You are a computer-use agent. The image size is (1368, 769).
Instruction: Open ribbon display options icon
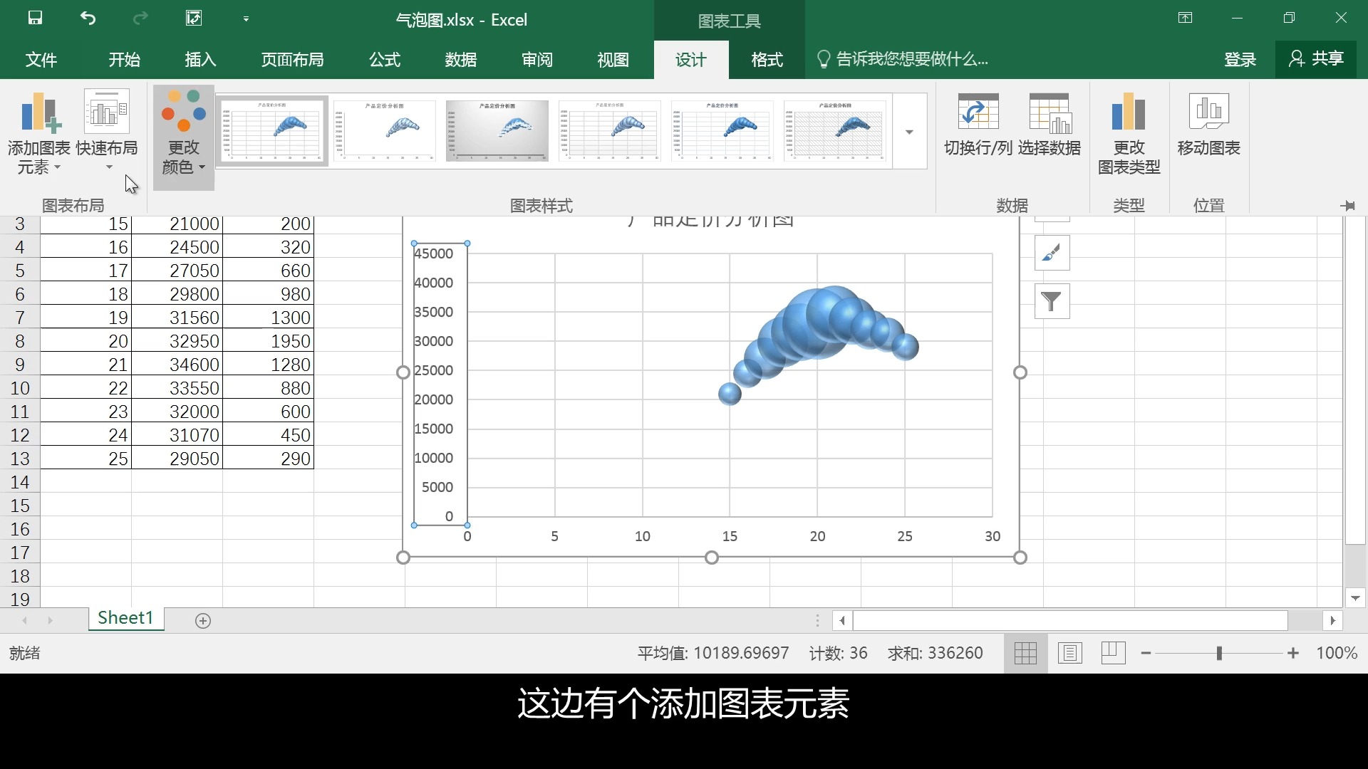pyautogui.click(x=1185, y=19)
